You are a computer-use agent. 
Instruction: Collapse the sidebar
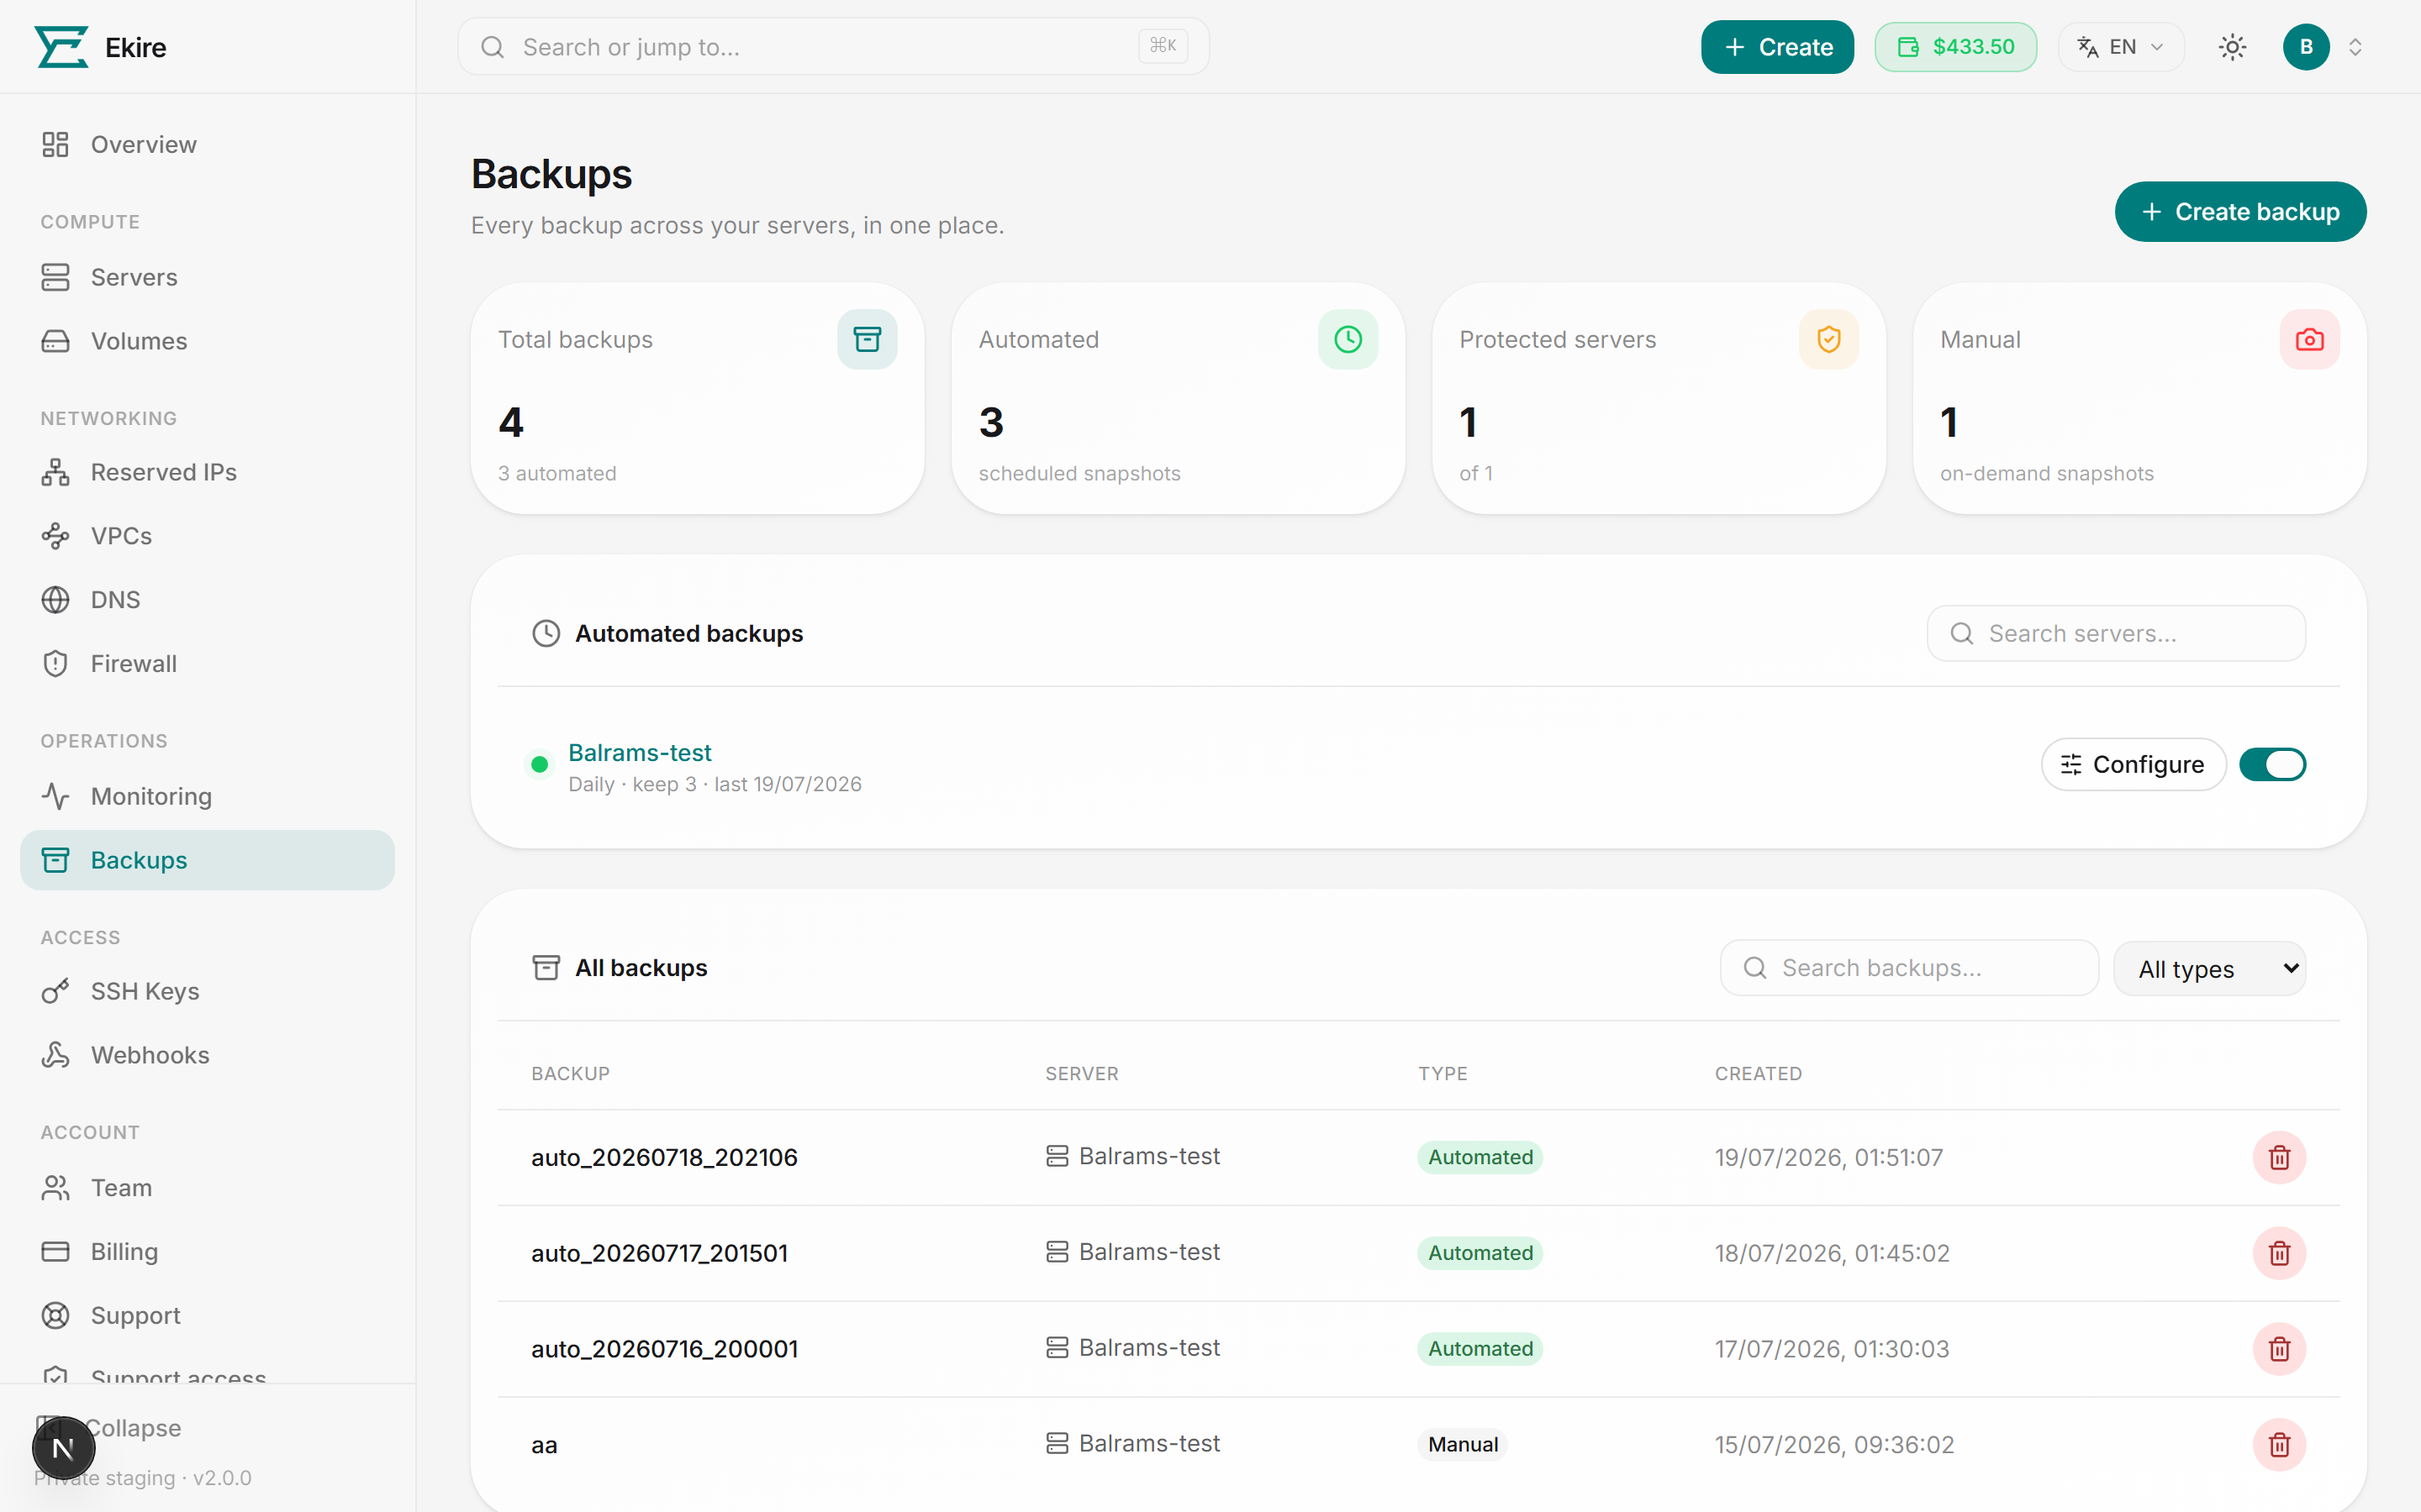tap(133, 1428)
